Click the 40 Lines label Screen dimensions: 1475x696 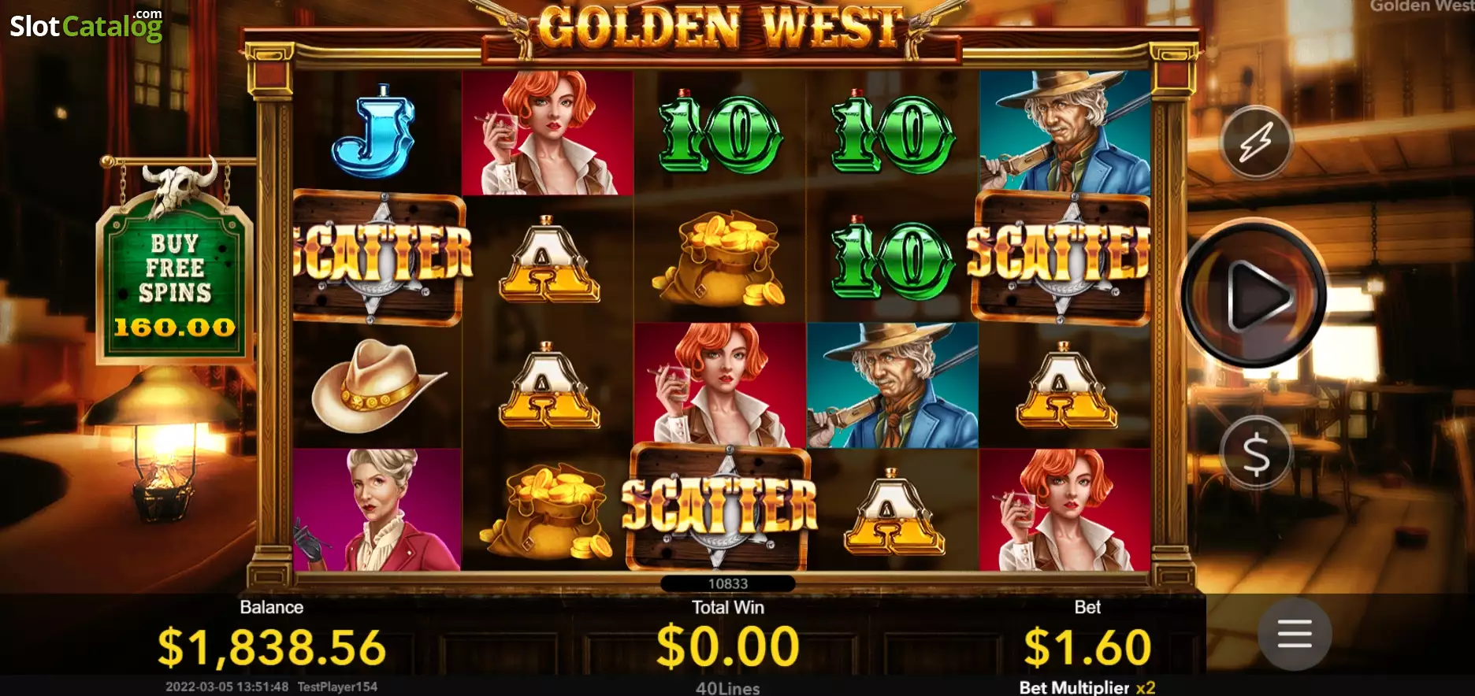[727, 688]
